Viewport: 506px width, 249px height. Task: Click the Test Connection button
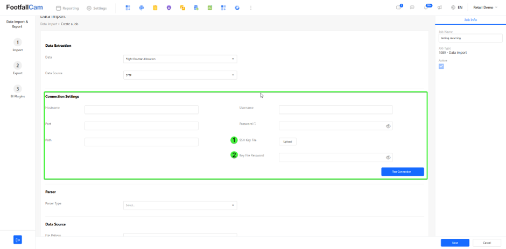pyautogui.click(x=403, y=172)
